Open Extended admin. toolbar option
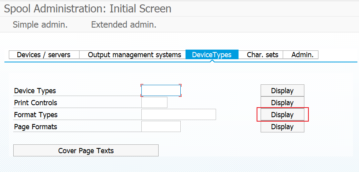 [124, 24]
